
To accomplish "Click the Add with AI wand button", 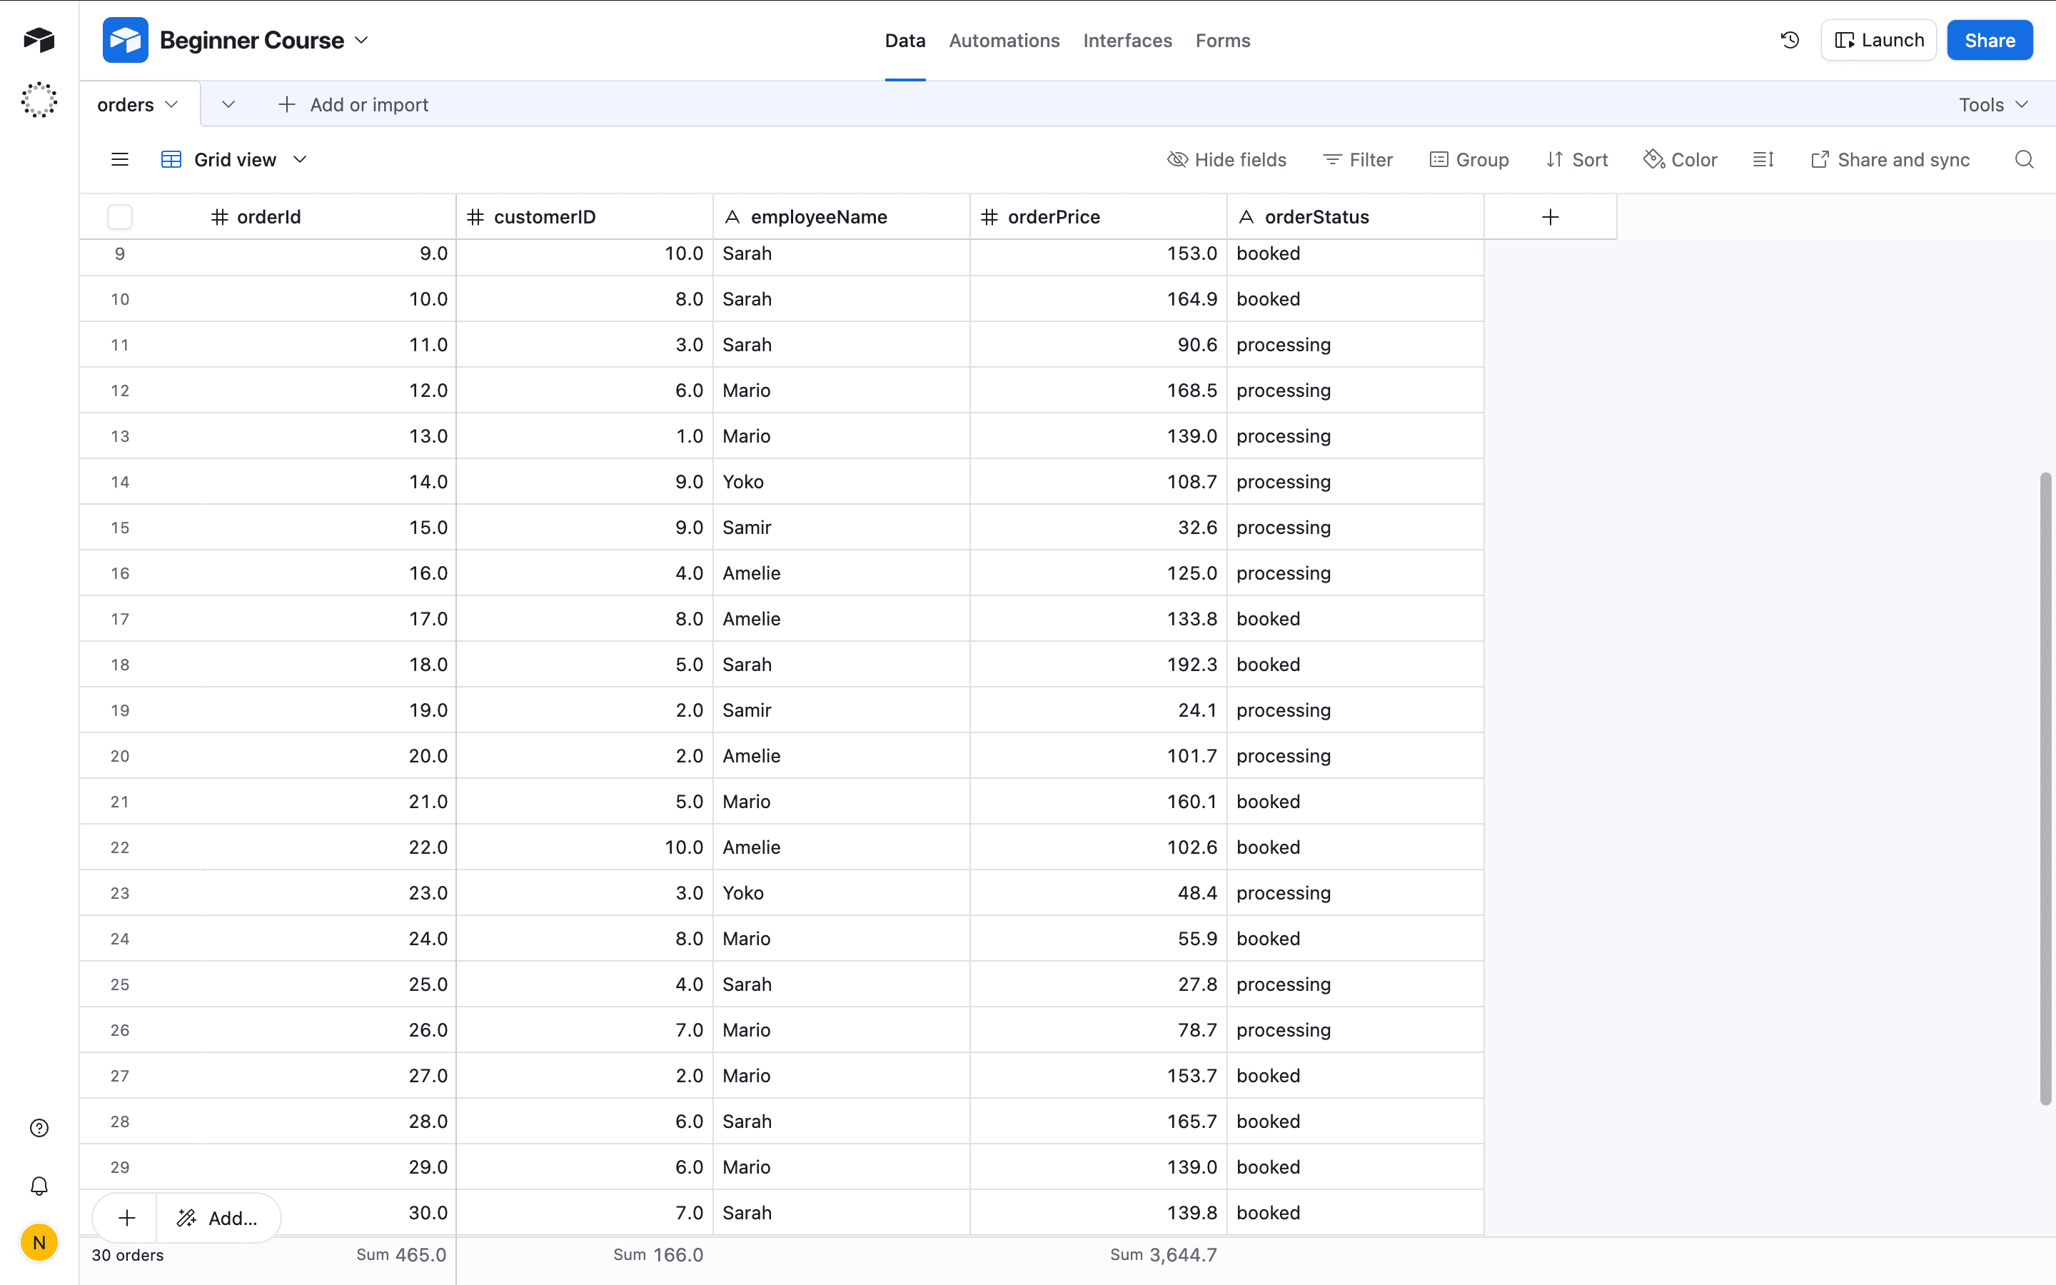I will (x=218, y=1218).
